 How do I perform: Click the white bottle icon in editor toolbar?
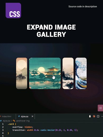[x=90, y=116]
